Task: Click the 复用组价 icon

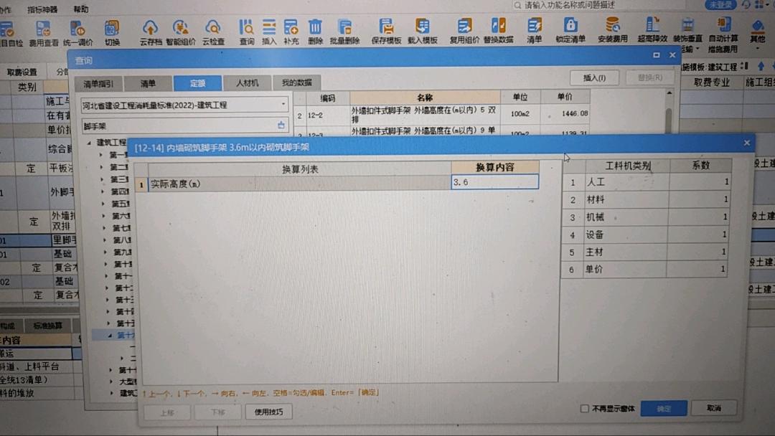Action: 464,32
